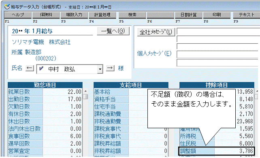Screen dimensions: 260x158
Task: Select the 非税食事代 value cell
Action: tap(148, 136)
